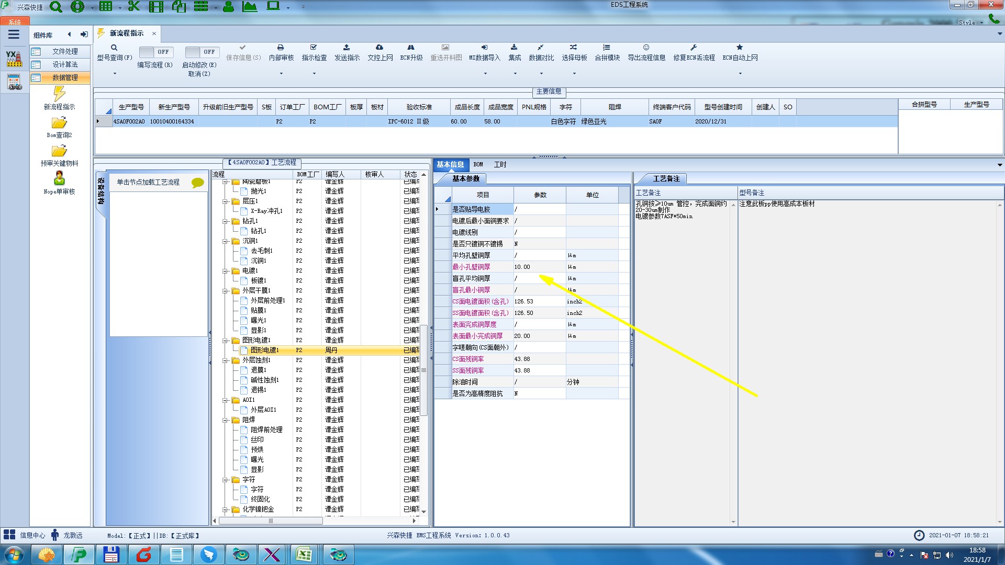Toggle the 编写流程 OFF switch
The height and width of the screenshot is (565, 1005).
coord(155,52)
